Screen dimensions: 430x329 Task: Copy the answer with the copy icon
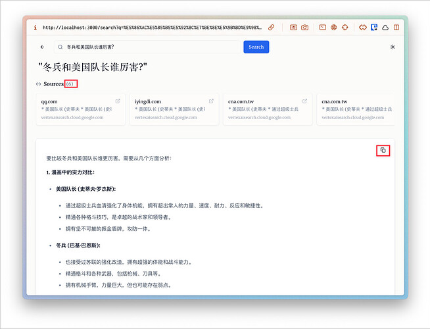pos(383,150)
